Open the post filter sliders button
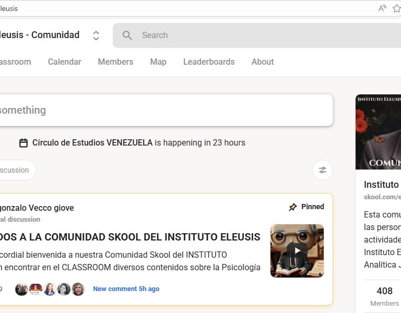 pos(323,170)
